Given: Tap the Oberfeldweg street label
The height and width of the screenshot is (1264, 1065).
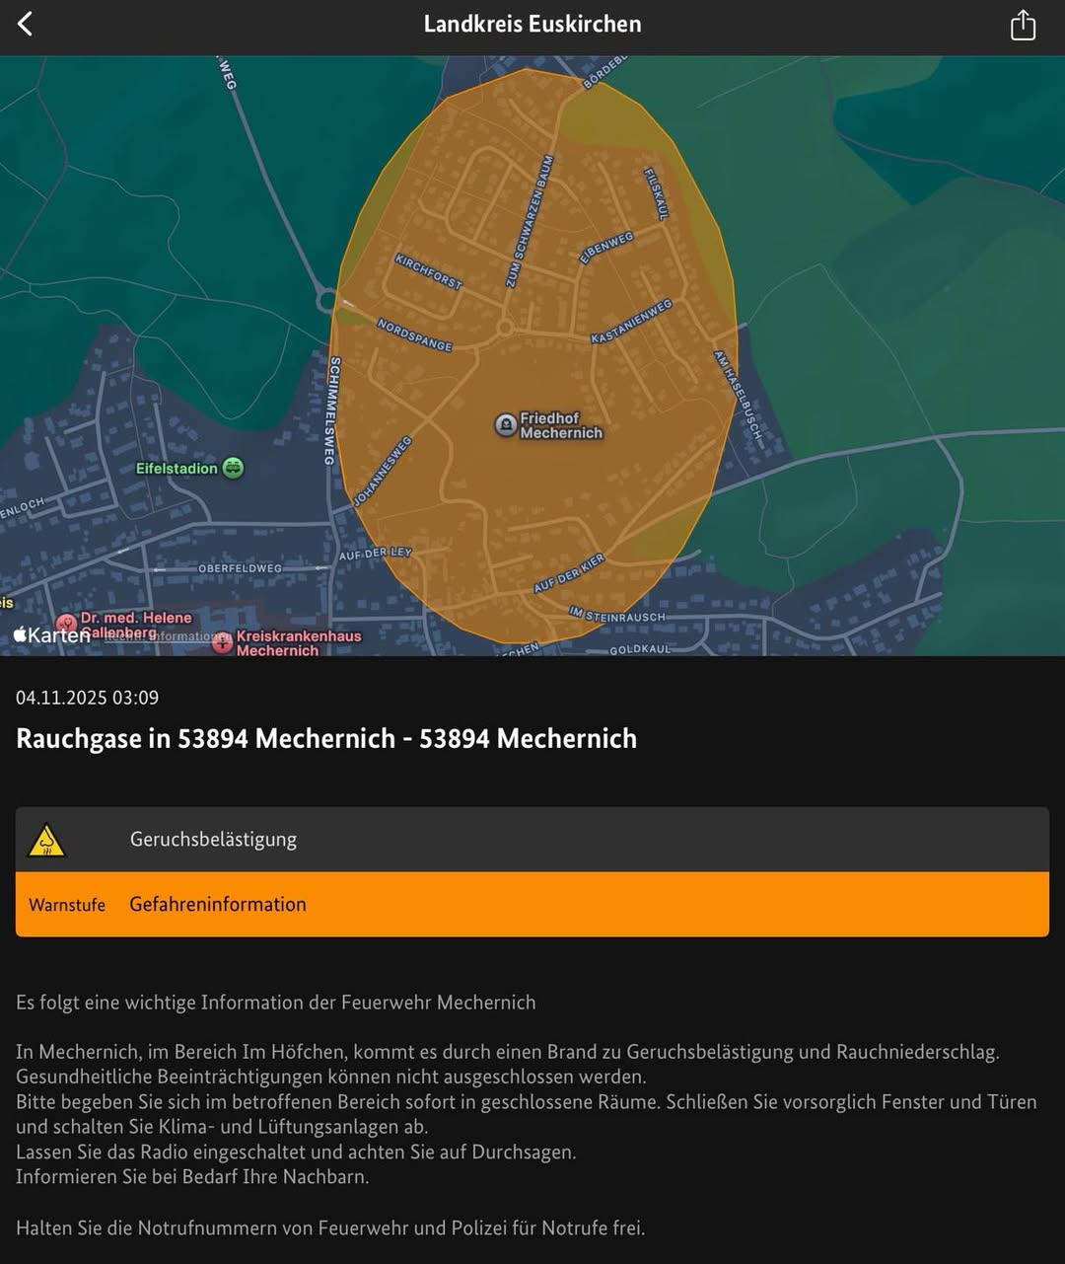Looking at the screenshot, I should (240, 568).
